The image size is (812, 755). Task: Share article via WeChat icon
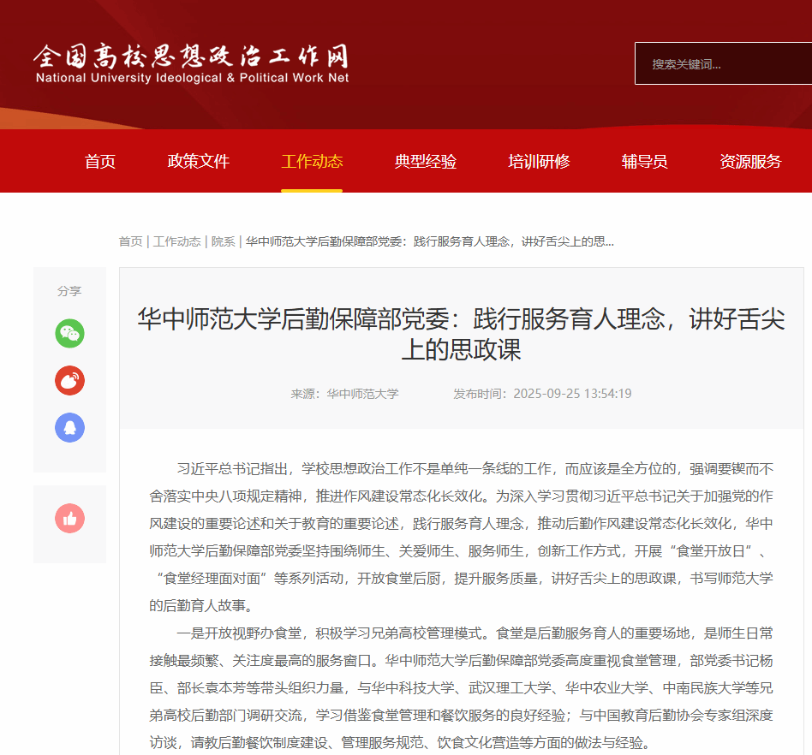69,333
